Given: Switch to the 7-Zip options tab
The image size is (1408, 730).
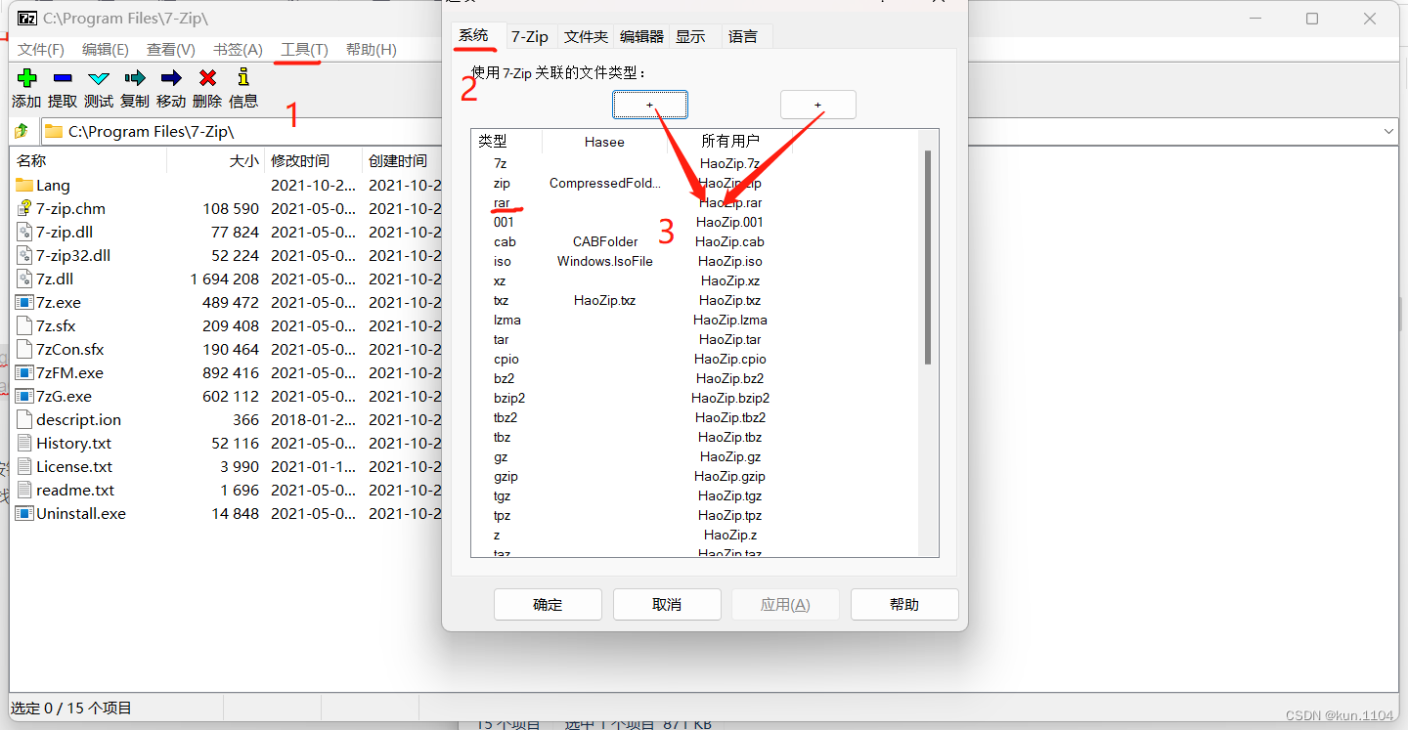Looking at the screenshot, I should [x=531, y=36].
